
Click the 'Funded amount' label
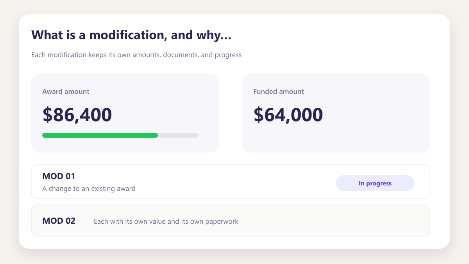click(279, 92)
